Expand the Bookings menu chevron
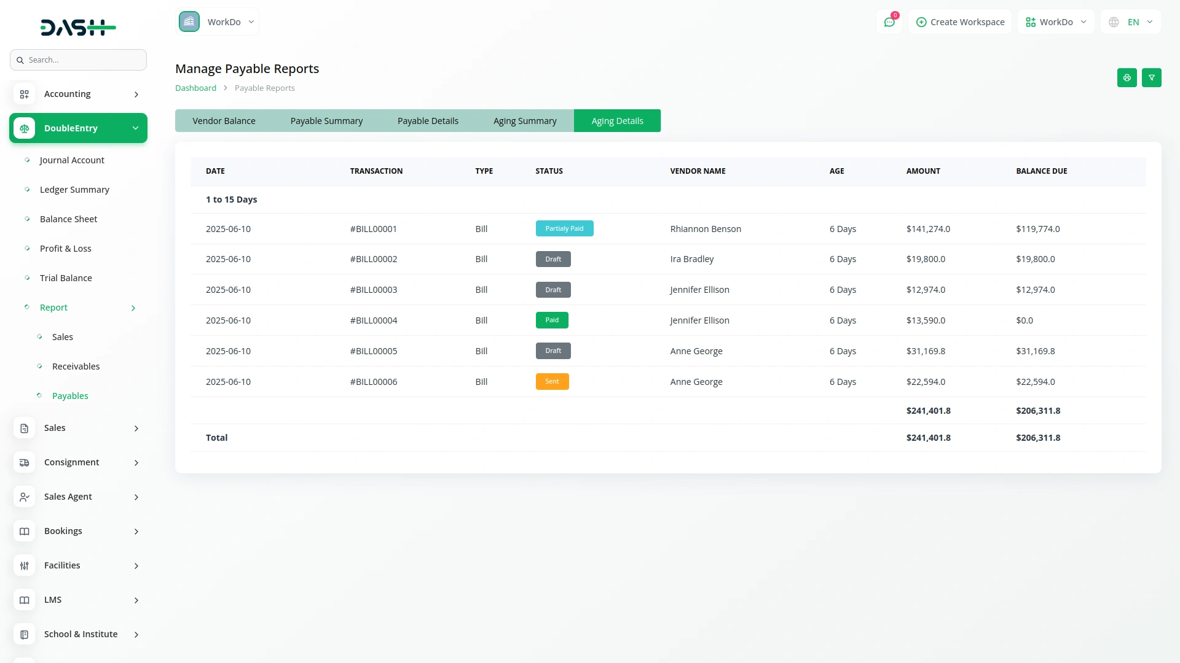 (x=136, y=532)
